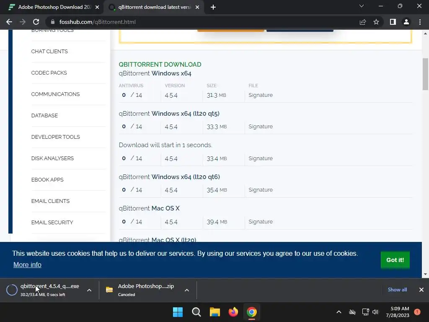Viewport: 429px width, 322px height.
Task: Open the browser side panel
Action: (393, 22)
